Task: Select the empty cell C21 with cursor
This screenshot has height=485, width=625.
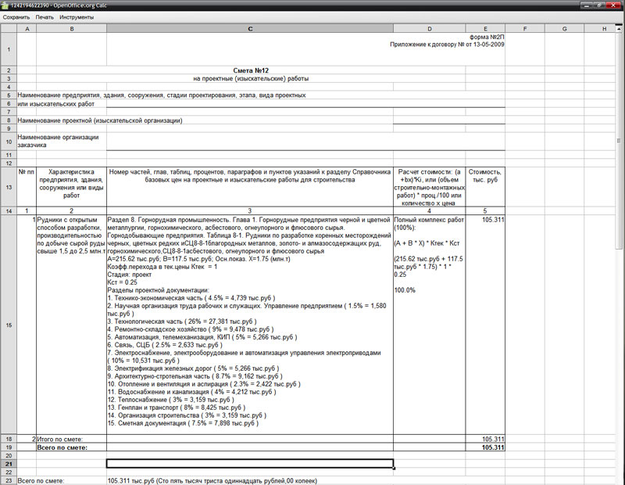Action: pos(250,464)
